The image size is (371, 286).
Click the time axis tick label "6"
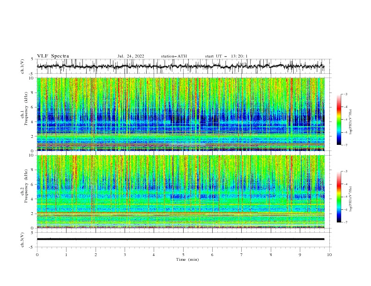coord(212,255)
